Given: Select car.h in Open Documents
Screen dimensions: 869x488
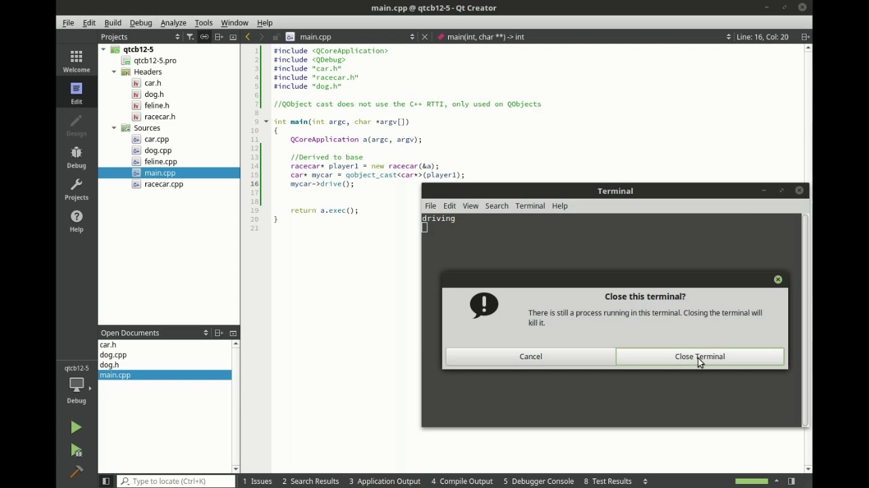Looking at the screenshot, I should (108, 345).
